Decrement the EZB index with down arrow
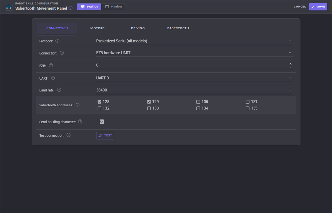332x213 pixels. [x=290, y=67]
